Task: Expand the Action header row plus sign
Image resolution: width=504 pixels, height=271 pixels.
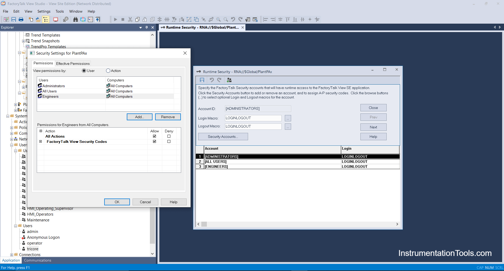Action: (41, 131)
